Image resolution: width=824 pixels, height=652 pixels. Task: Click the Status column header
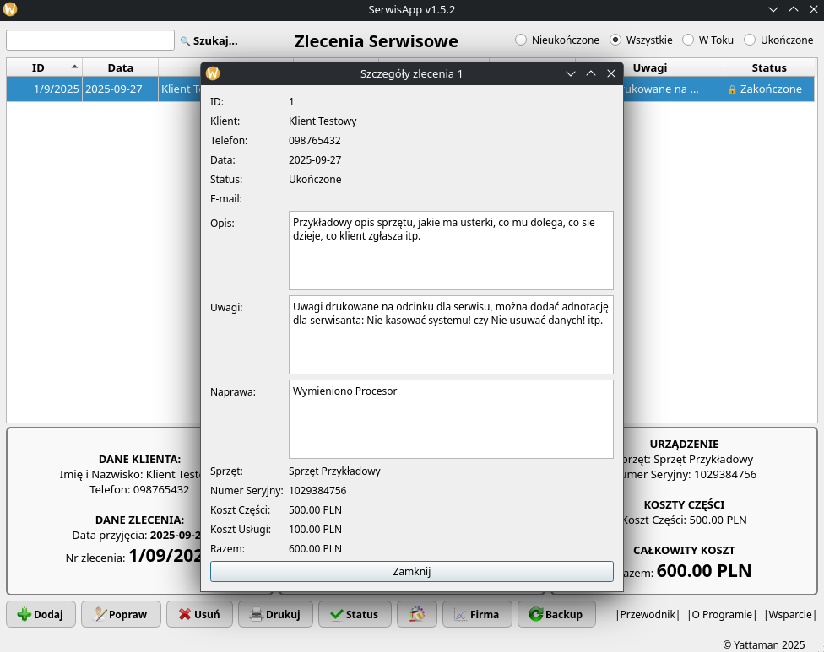coord(768,67)
